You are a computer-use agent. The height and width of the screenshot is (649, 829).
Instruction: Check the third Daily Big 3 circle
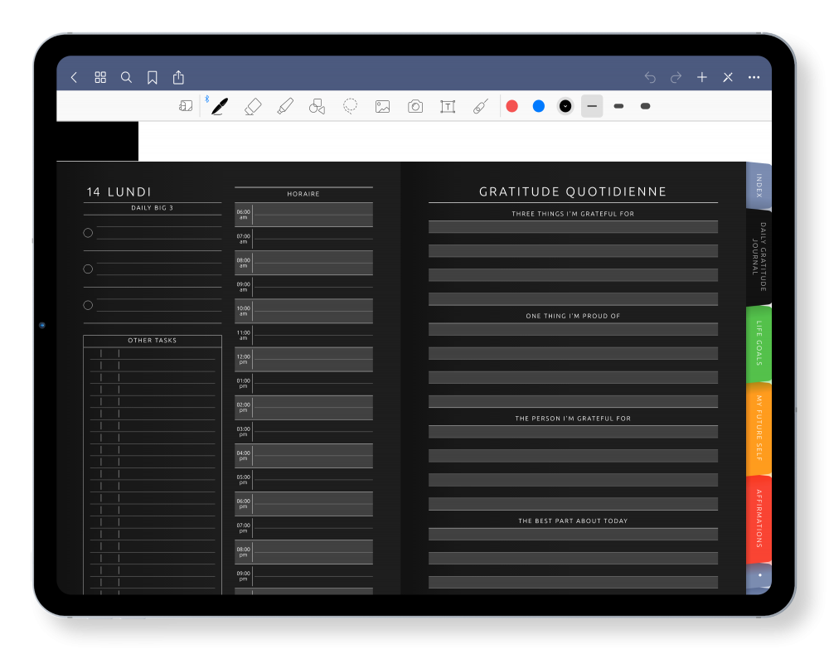click(89, 306)
